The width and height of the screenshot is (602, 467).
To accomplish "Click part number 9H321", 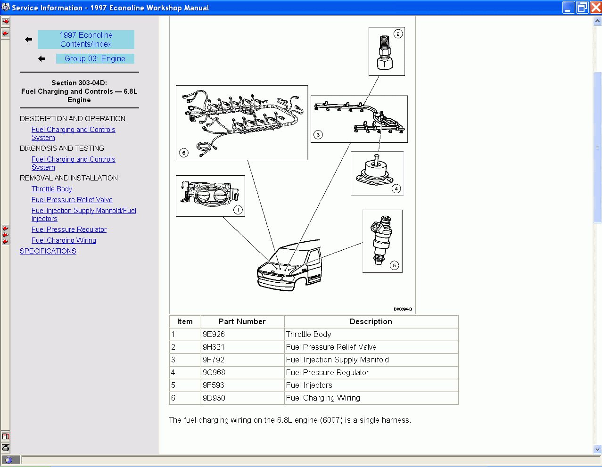I will click(x=214, y=347).
